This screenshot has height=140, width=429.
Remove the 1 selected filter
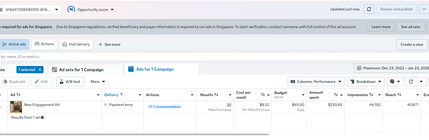pos(40,70)
